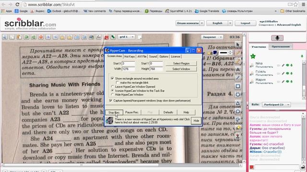Viewport: 307px width, 172px height.
Task: Toggle Show rectangle around recorded area
Action: tap(112, 78)
